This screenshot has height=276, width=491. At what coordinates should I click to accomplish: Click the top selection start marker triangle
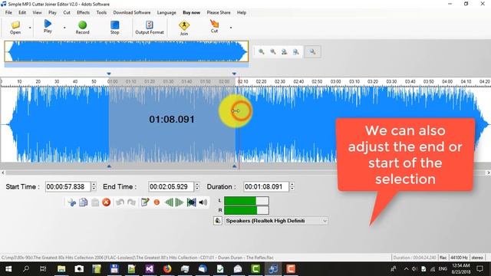pos(109,74)
